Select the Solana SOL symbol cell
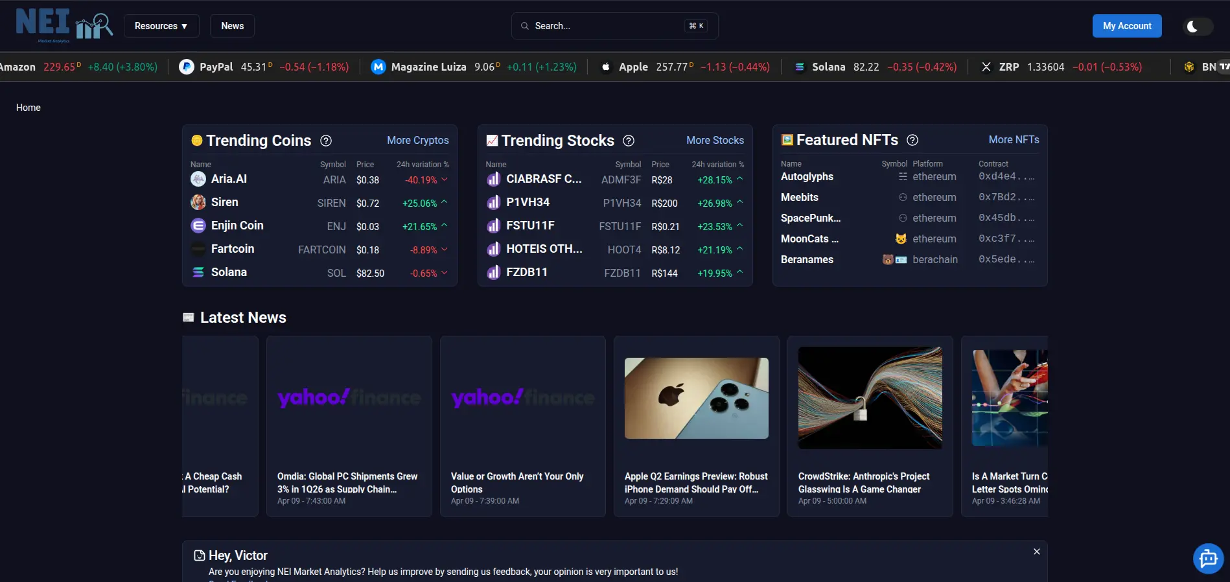1230x582 pixels. 336,273
